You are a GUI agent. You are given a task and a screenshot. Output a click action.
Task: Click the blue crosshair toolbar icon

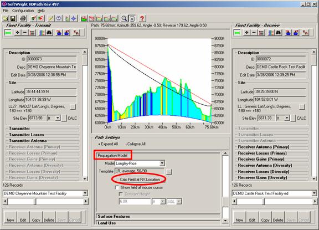click(x=74, y=19)
